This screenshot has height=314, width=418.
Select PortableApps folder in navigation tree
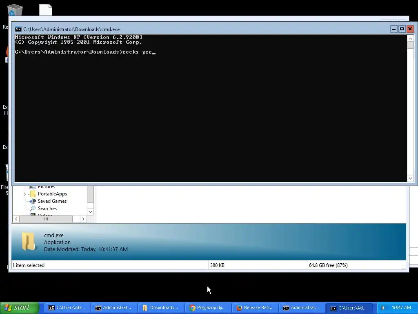pos(52,194)
